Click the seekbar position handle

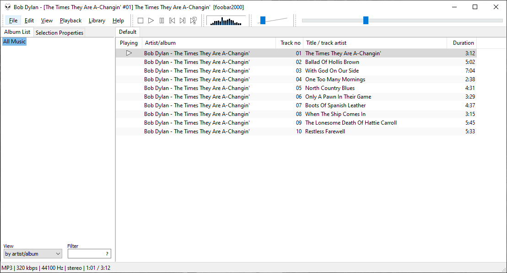[x=366, y=21]
